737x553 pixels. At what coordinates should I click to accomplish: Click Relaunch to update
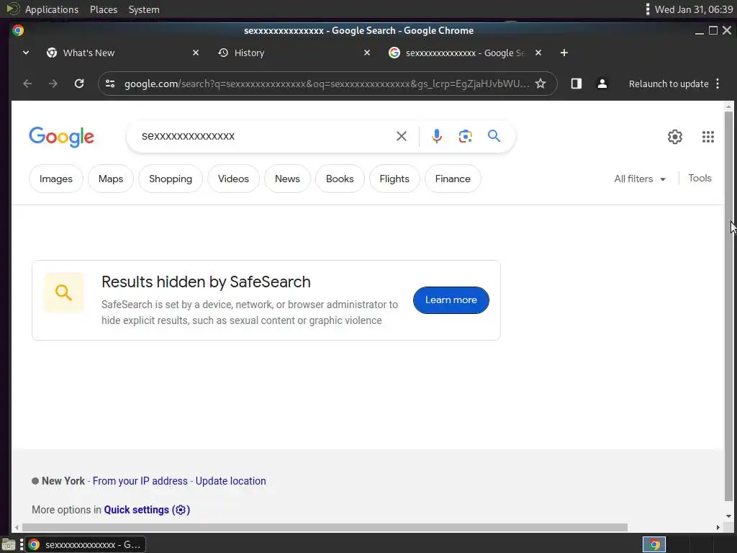coord(669,84)
